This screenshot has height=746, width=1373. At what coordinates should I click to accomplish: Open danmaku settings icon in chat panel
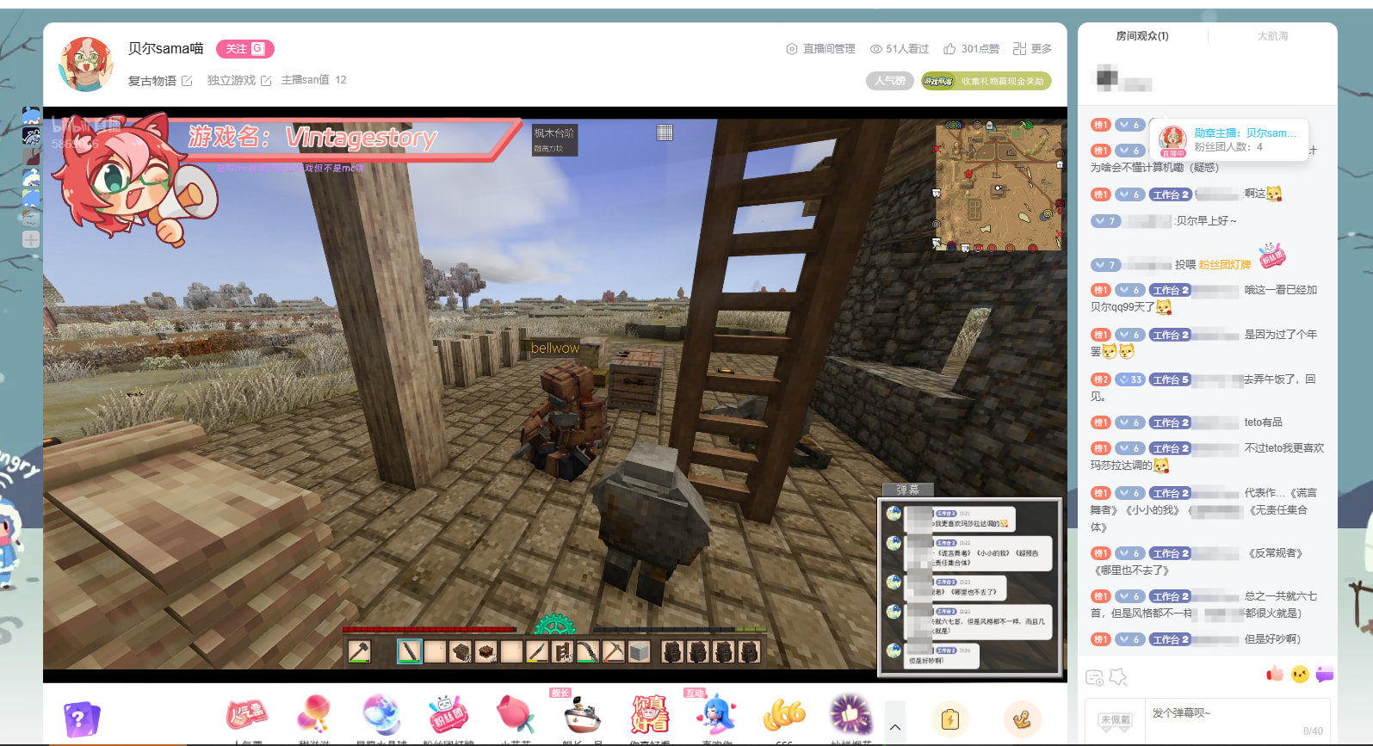click(x=1094, y=678)
